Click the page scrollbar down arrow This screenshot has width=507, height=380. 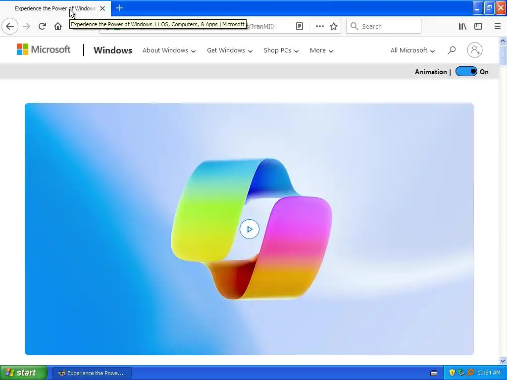(503, 361)
